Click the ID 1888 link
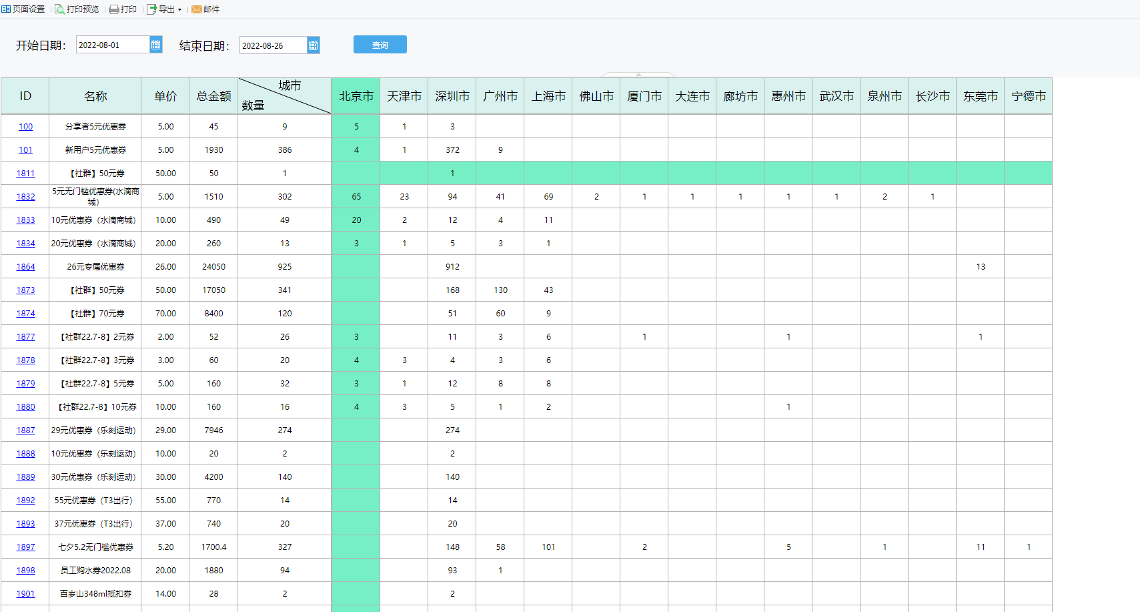Viewport: 1140px width, 612px height. point(25,454)
